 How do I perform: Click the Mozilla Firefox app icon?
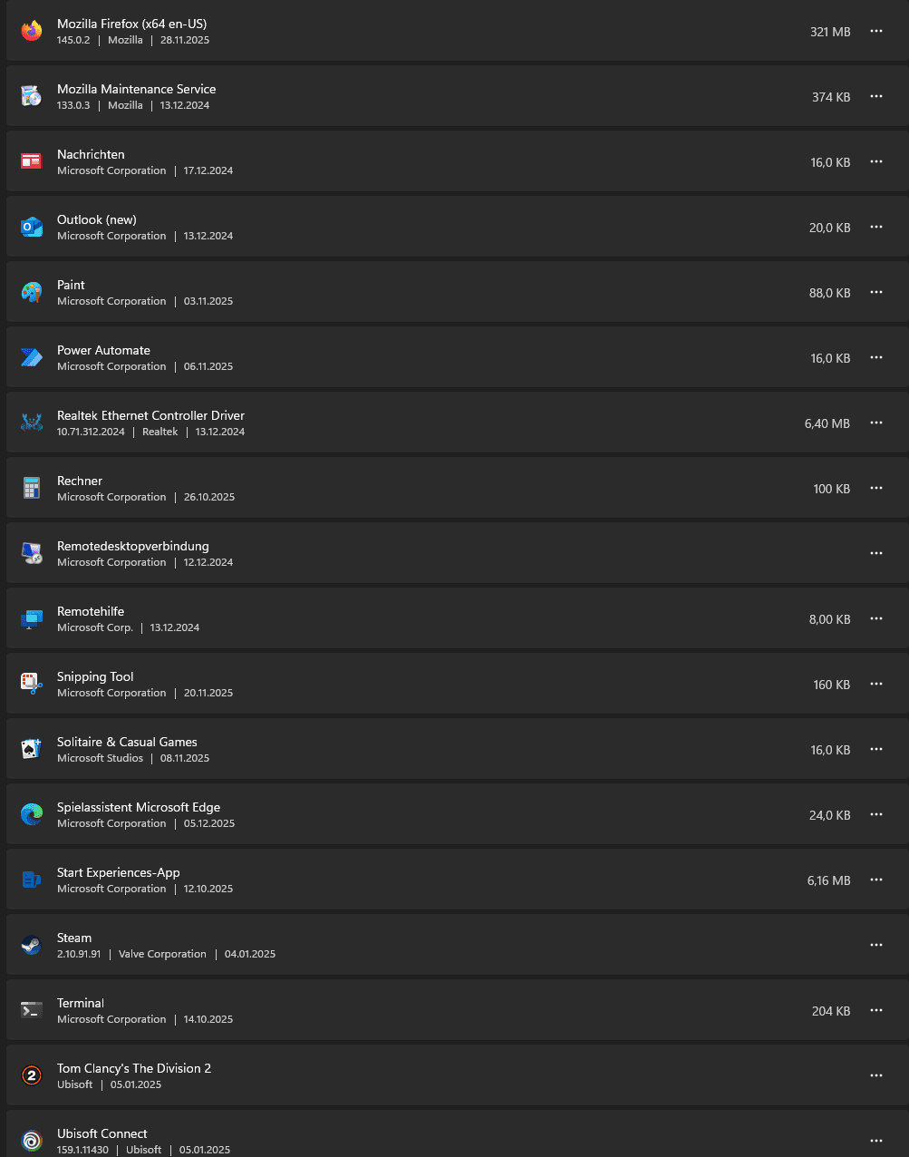pyautogui.click(x=32, y=31)
